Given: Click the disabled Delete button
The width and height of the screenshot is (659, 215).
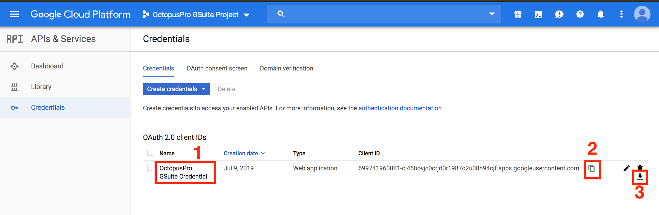Looking at the screenshot, I should coord(227,89).
